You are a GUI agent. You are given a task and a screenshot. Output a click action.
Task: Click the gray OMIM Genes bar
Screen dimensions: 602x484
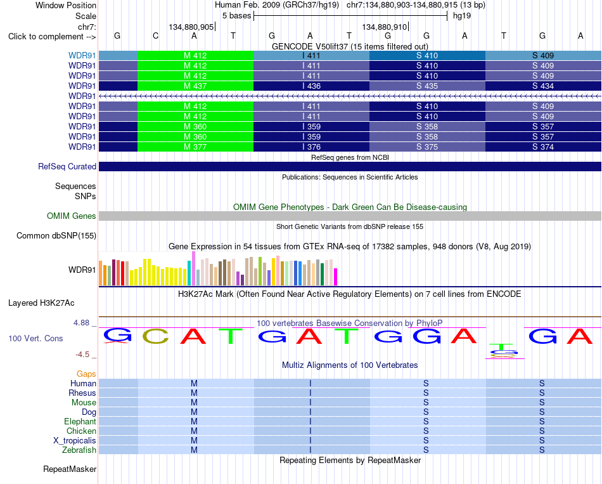coord(350,216)
